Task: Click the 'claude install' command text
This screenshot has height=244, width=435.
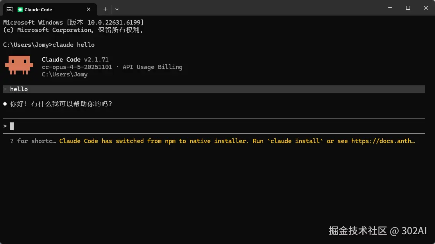Action: click(295, 141)
